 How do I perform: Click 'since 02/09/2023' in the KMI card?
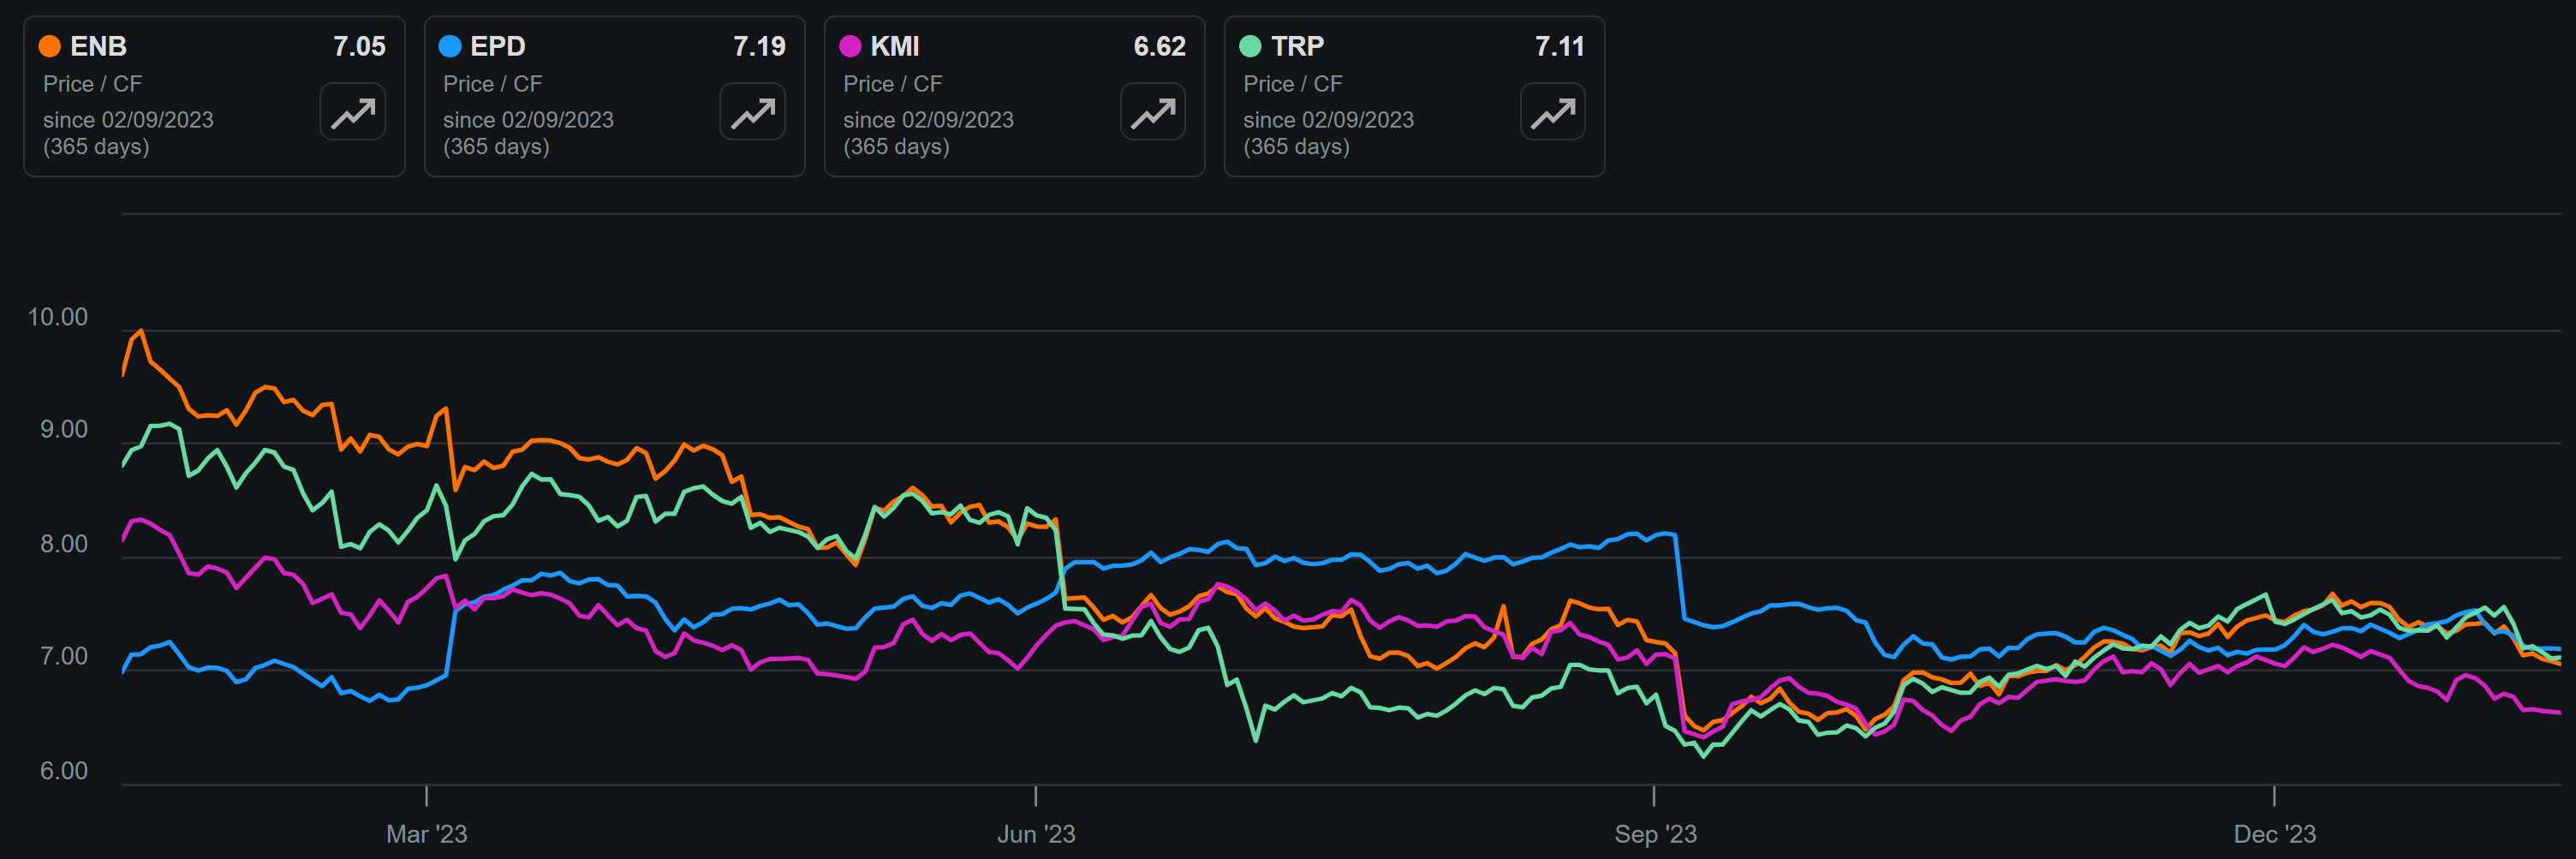click(x=928, y=120)
